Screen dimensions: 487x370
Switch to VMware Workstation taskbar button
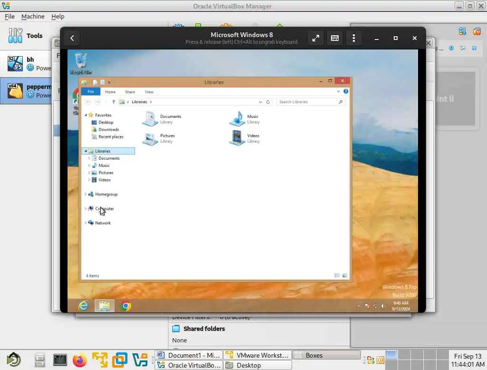click(257, 355)
